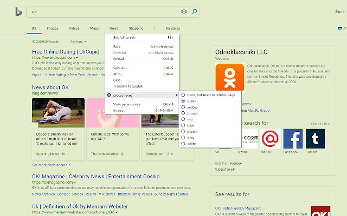Open Free Online Dating | OkCupid result
The height and width of the screenshot is (216, 347).
click(x=66, y=52)
